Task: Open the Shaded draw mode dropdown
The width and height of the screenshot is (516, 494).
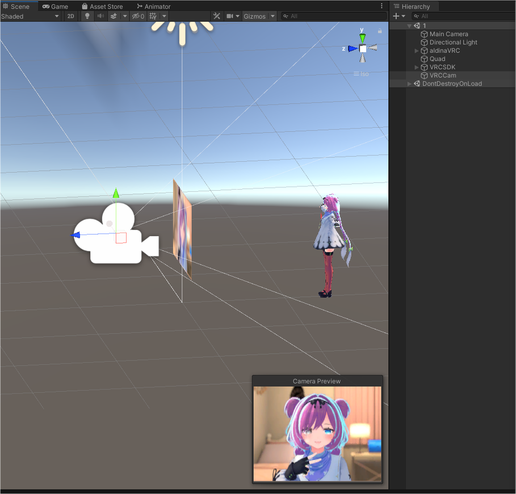Action: (x=30, y=16)
